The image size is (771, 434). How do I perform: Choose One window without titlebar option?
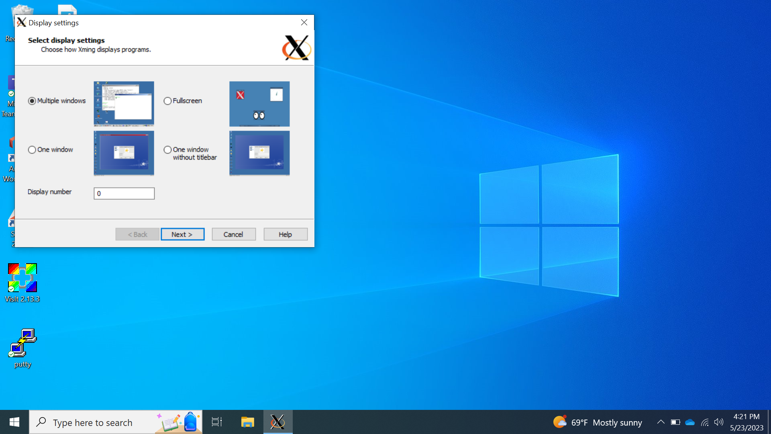point(167,150)
